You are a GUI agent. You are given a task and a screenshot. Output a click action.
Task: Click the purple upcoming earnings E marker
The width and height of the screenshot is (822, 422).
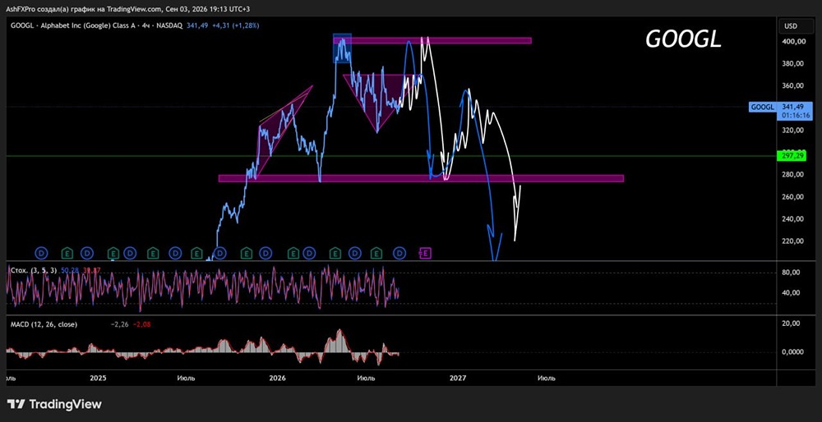[x=426, y=254]
